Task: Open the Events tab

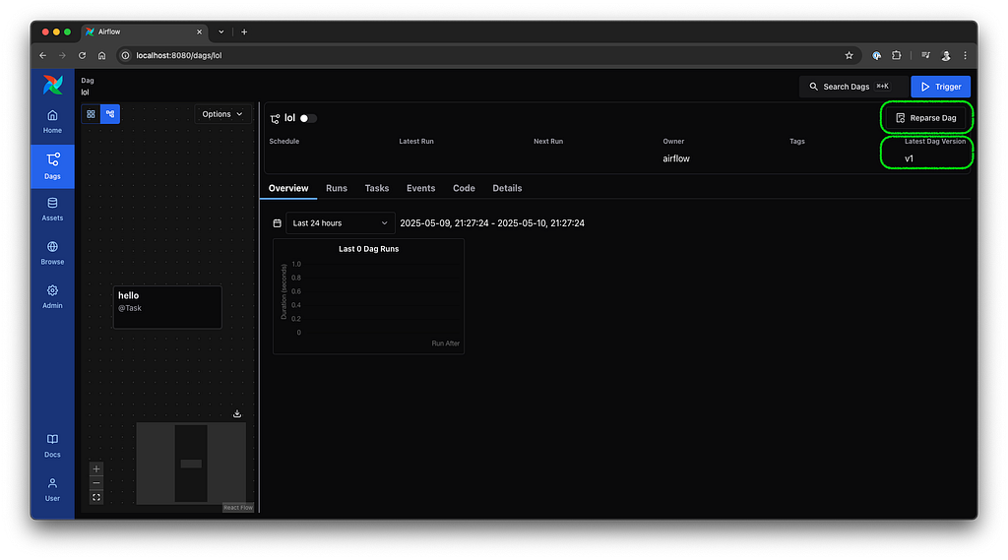Action: click(421, 188)
